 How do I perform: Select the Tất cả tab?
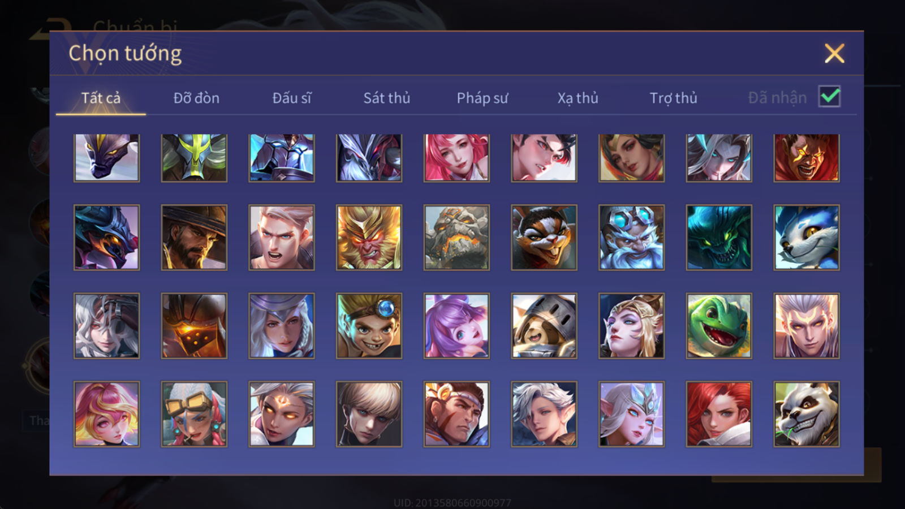coord(101,98)
